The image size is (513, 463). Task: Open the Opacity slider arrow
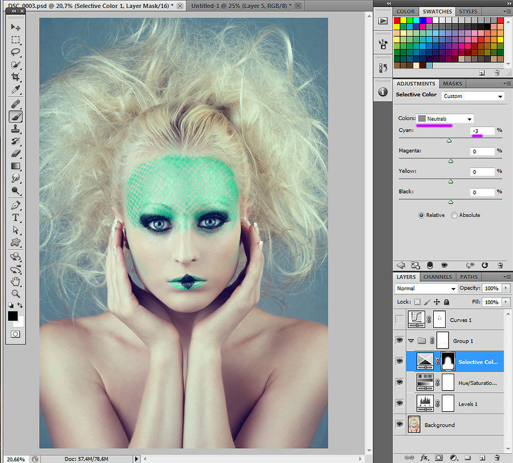[506, 288]
